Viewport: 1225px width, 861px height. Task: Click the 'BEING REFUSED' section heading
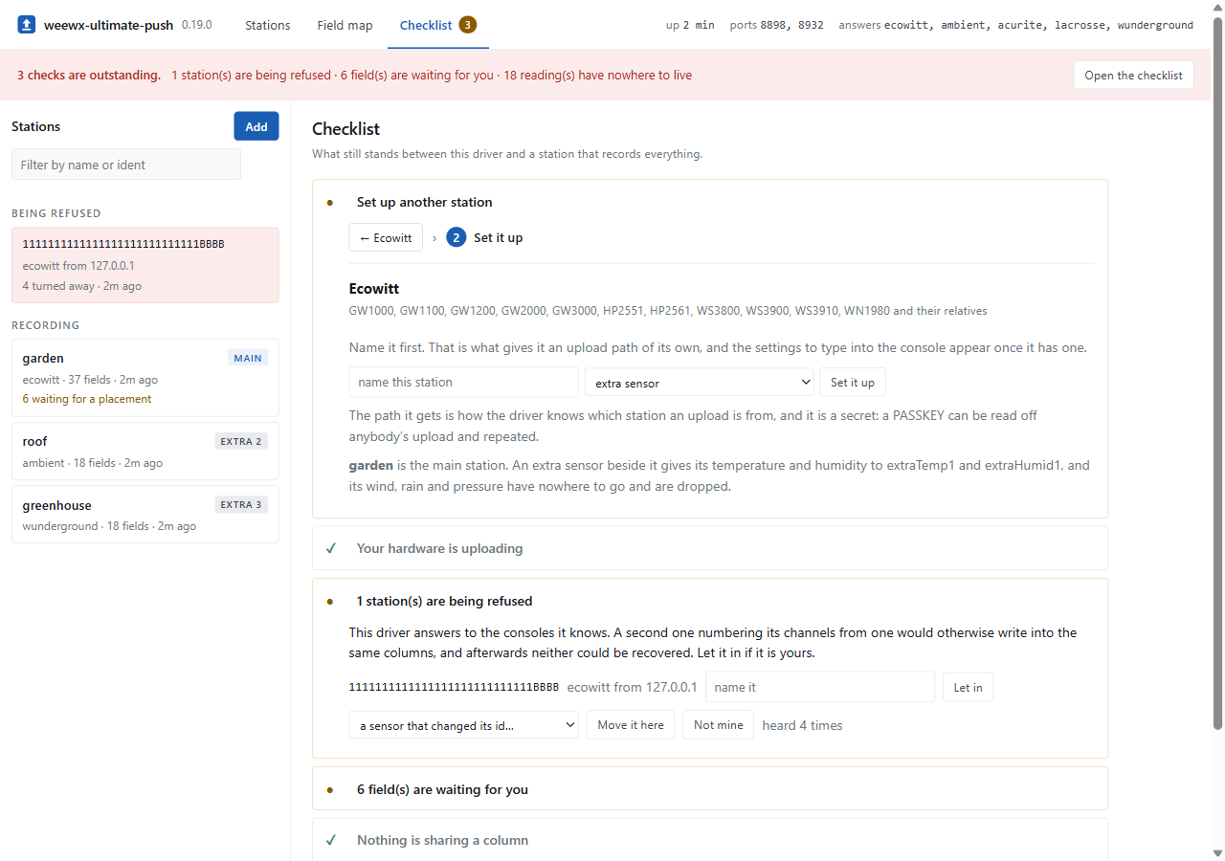click(56, 213)
